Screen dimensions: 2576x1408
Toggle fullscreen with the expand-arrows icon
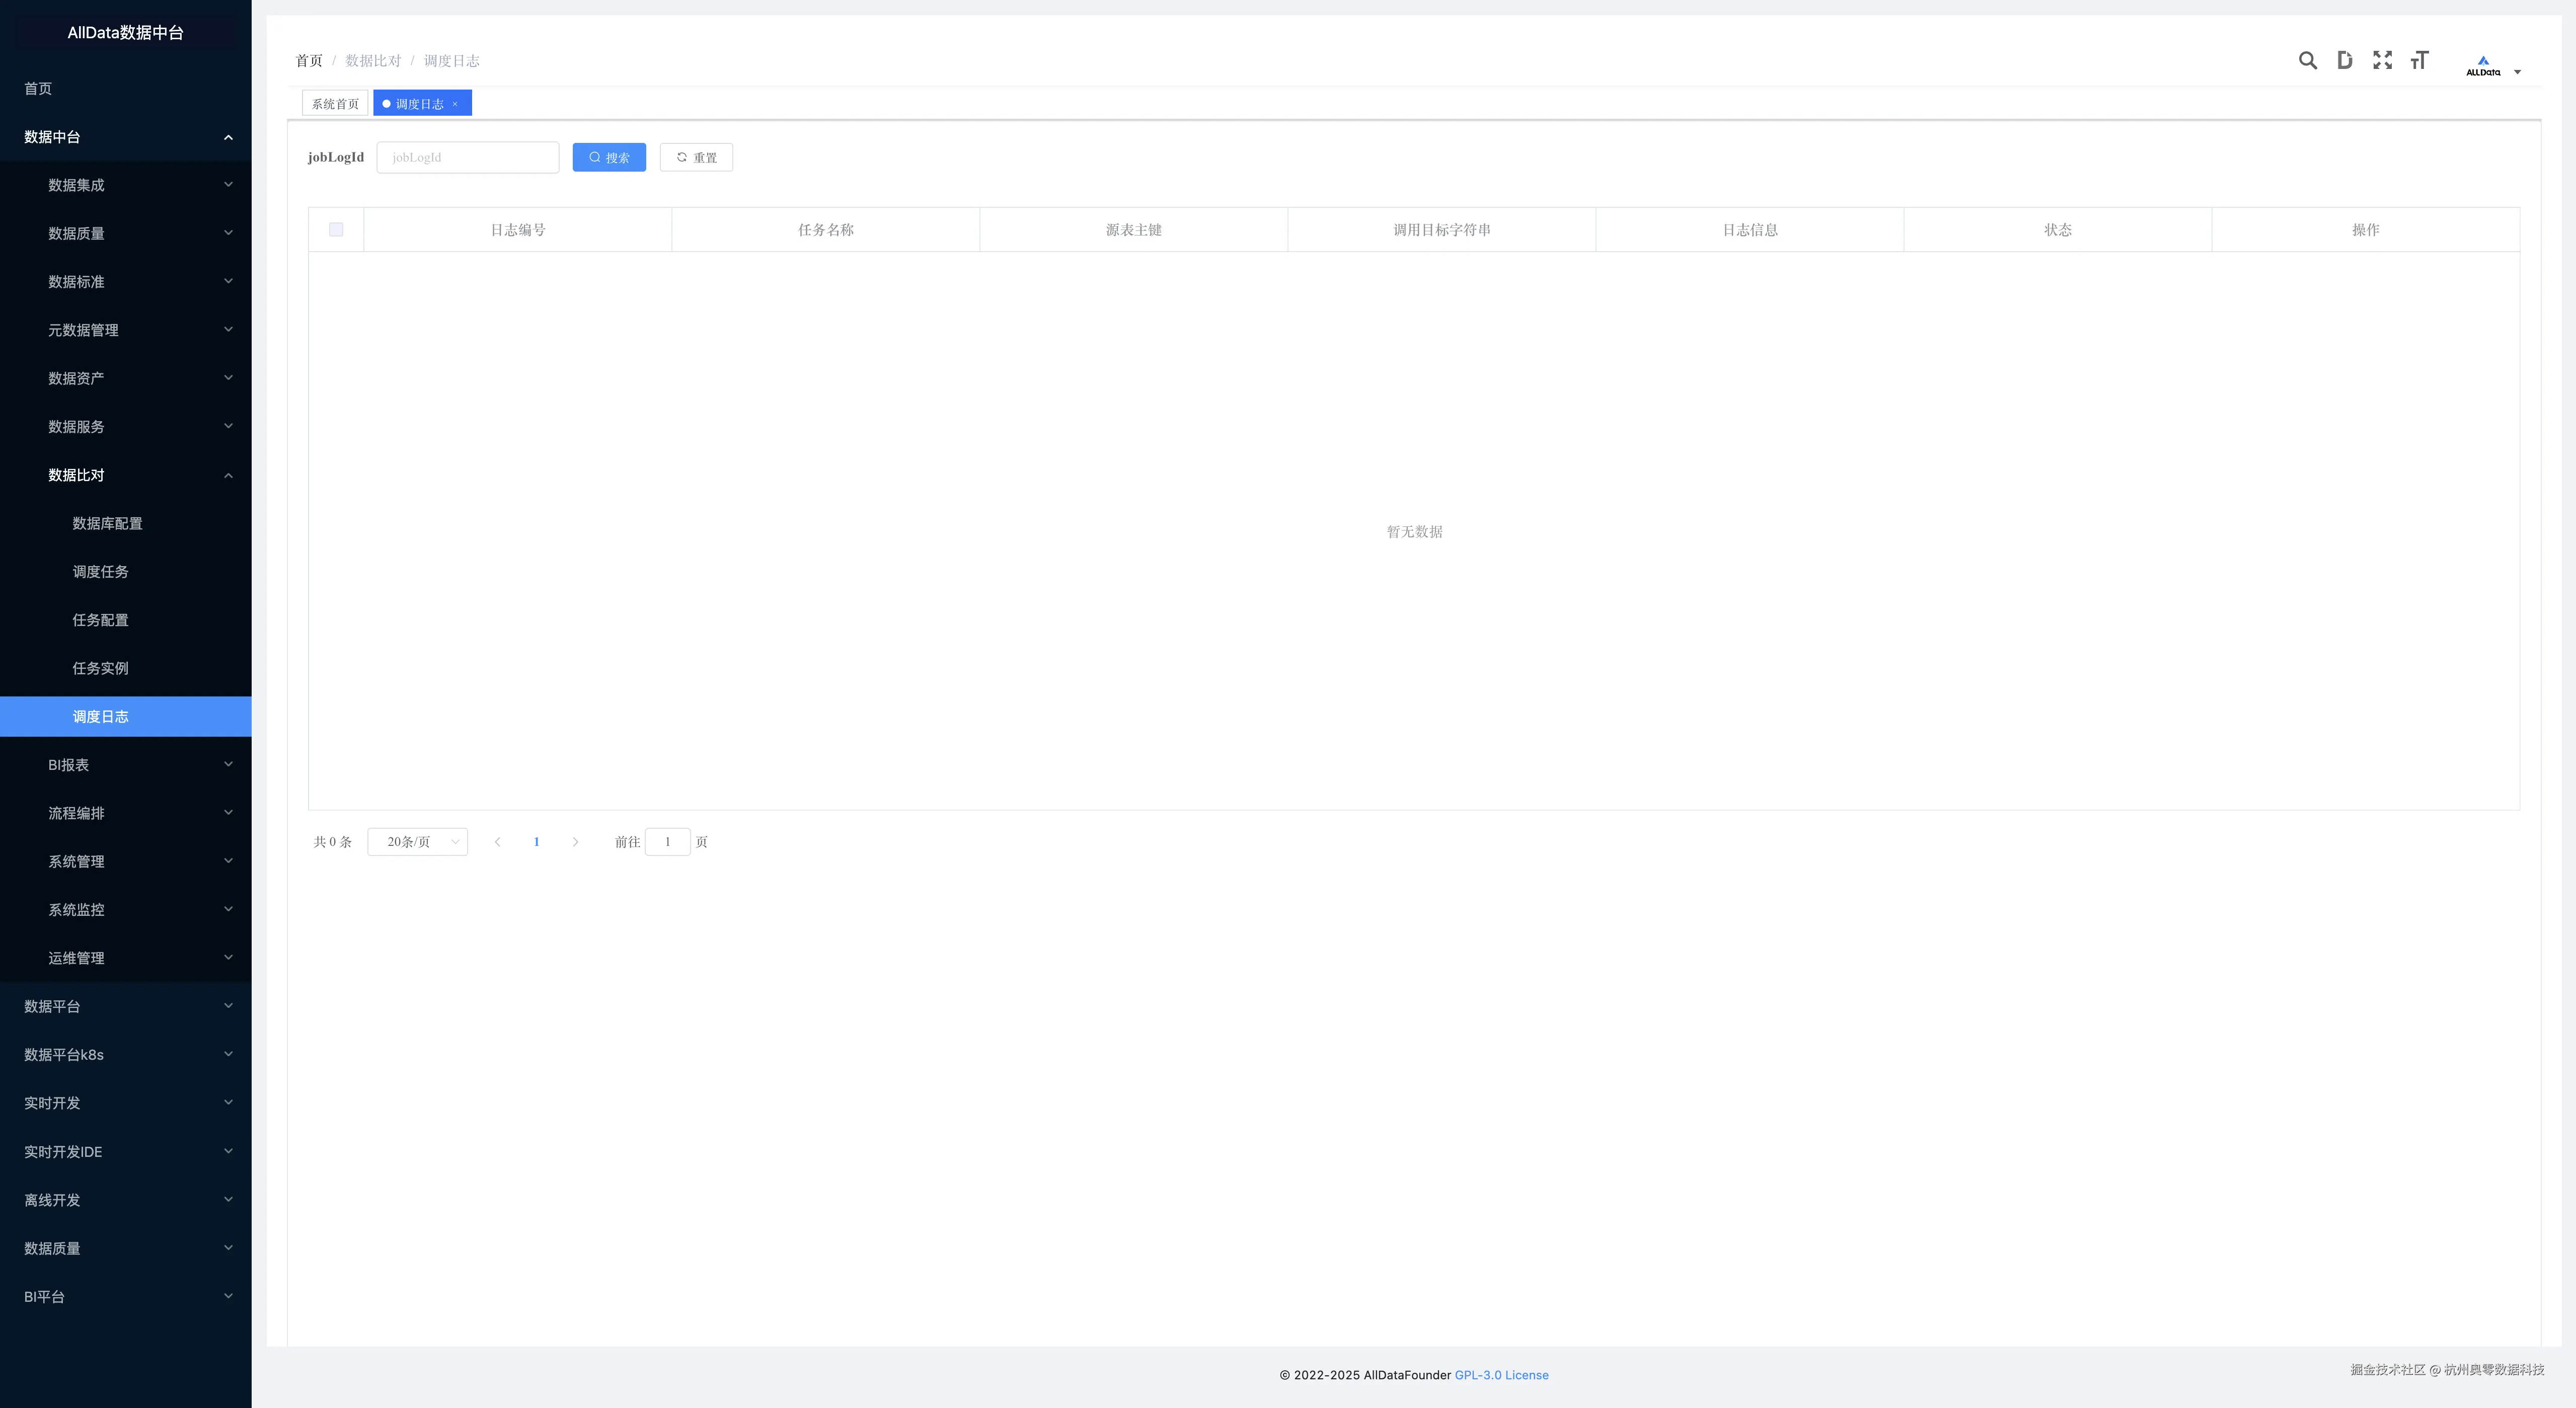click(x=2382, y=61)
